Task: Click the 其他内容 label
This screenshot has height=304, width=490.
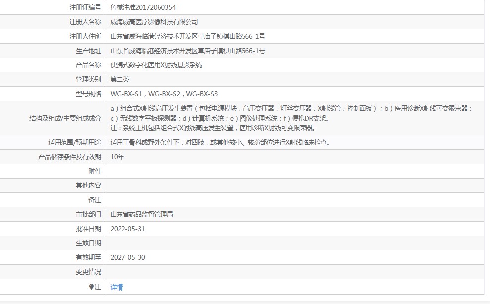Action: click(88, 185)
